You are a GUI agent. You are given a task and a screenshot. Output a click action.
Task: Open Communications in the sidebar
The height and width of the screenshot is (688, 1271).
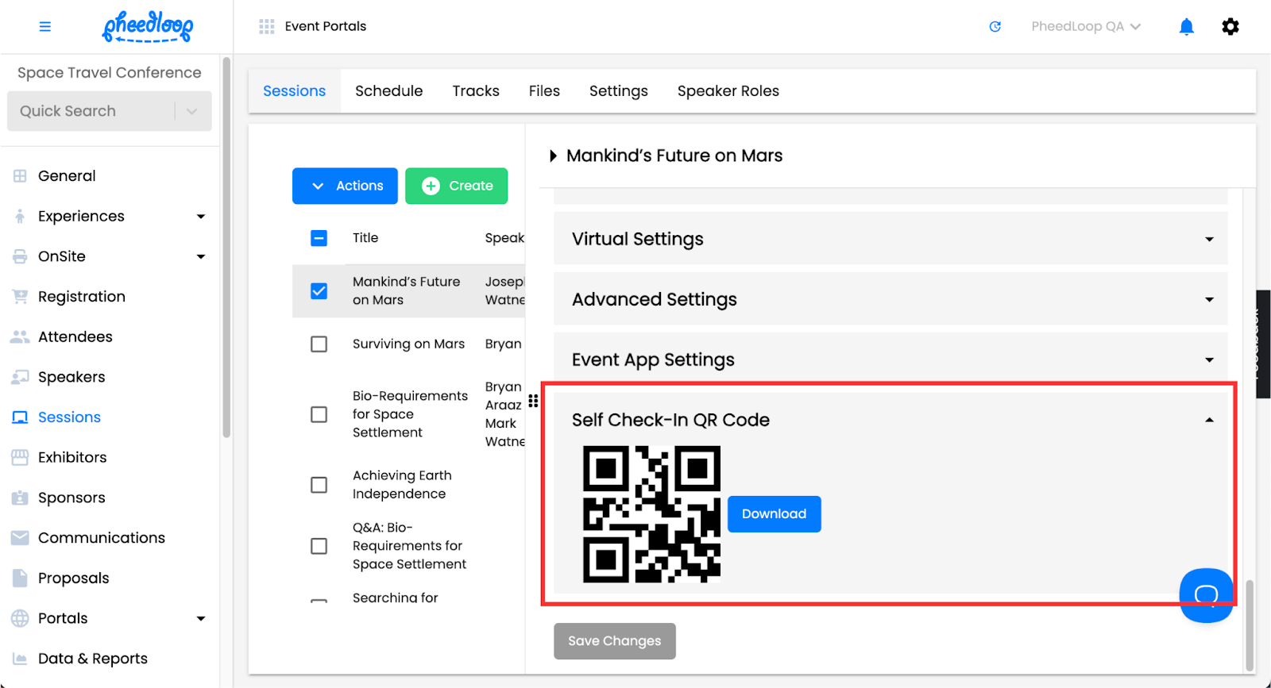[x=102, y=538]
